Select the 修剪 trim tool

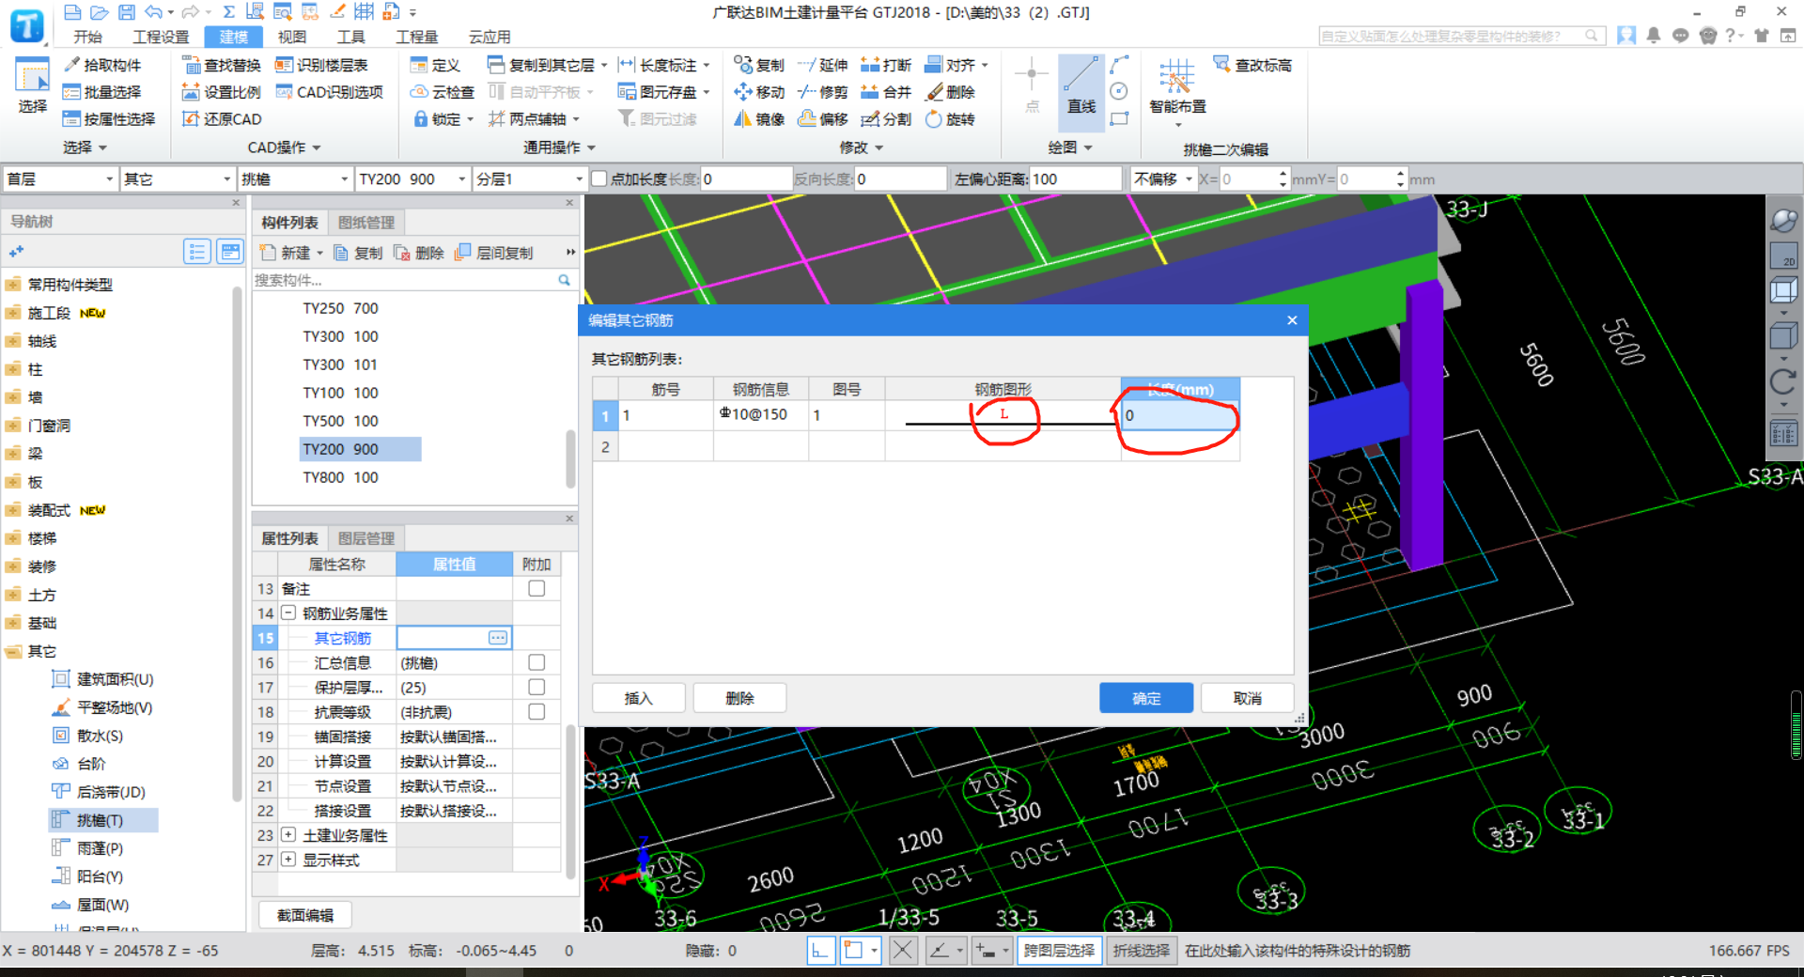pyautogui.click(x=822, y=92)
